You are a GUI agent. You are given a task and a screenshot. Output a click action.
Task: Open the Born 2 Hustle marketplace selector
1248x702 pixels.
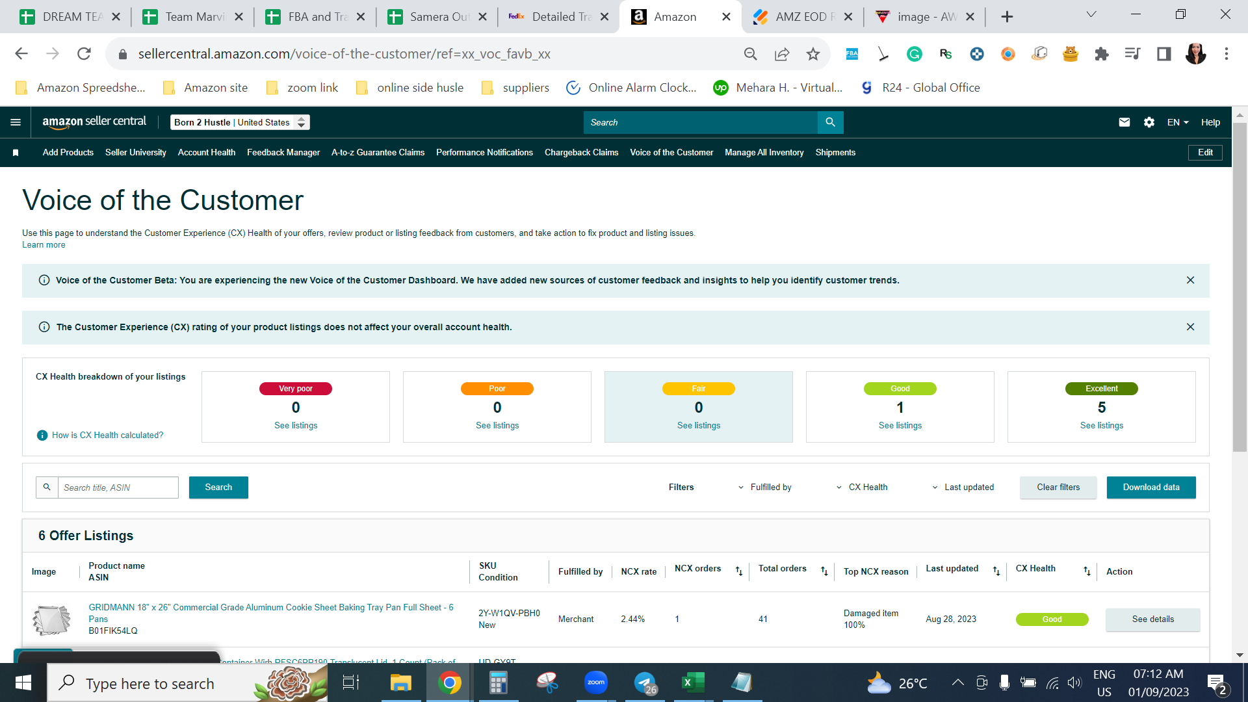[240, 122]
